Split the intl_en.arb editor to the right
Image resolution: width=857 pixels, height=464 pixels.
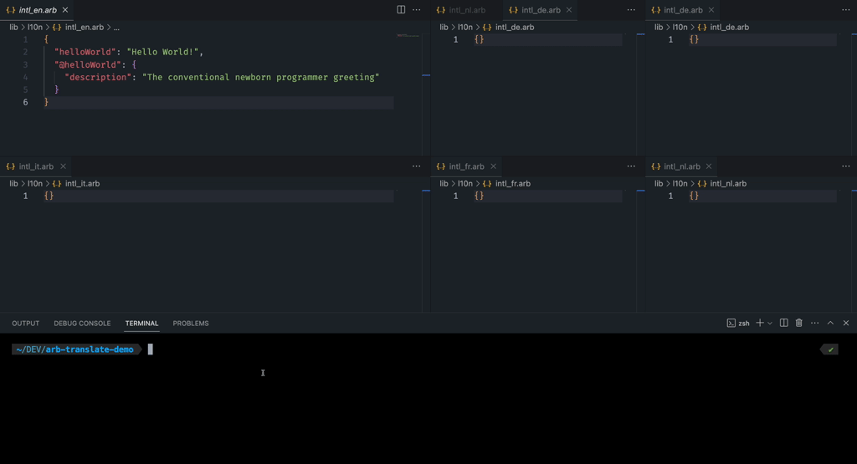point(401,10)
